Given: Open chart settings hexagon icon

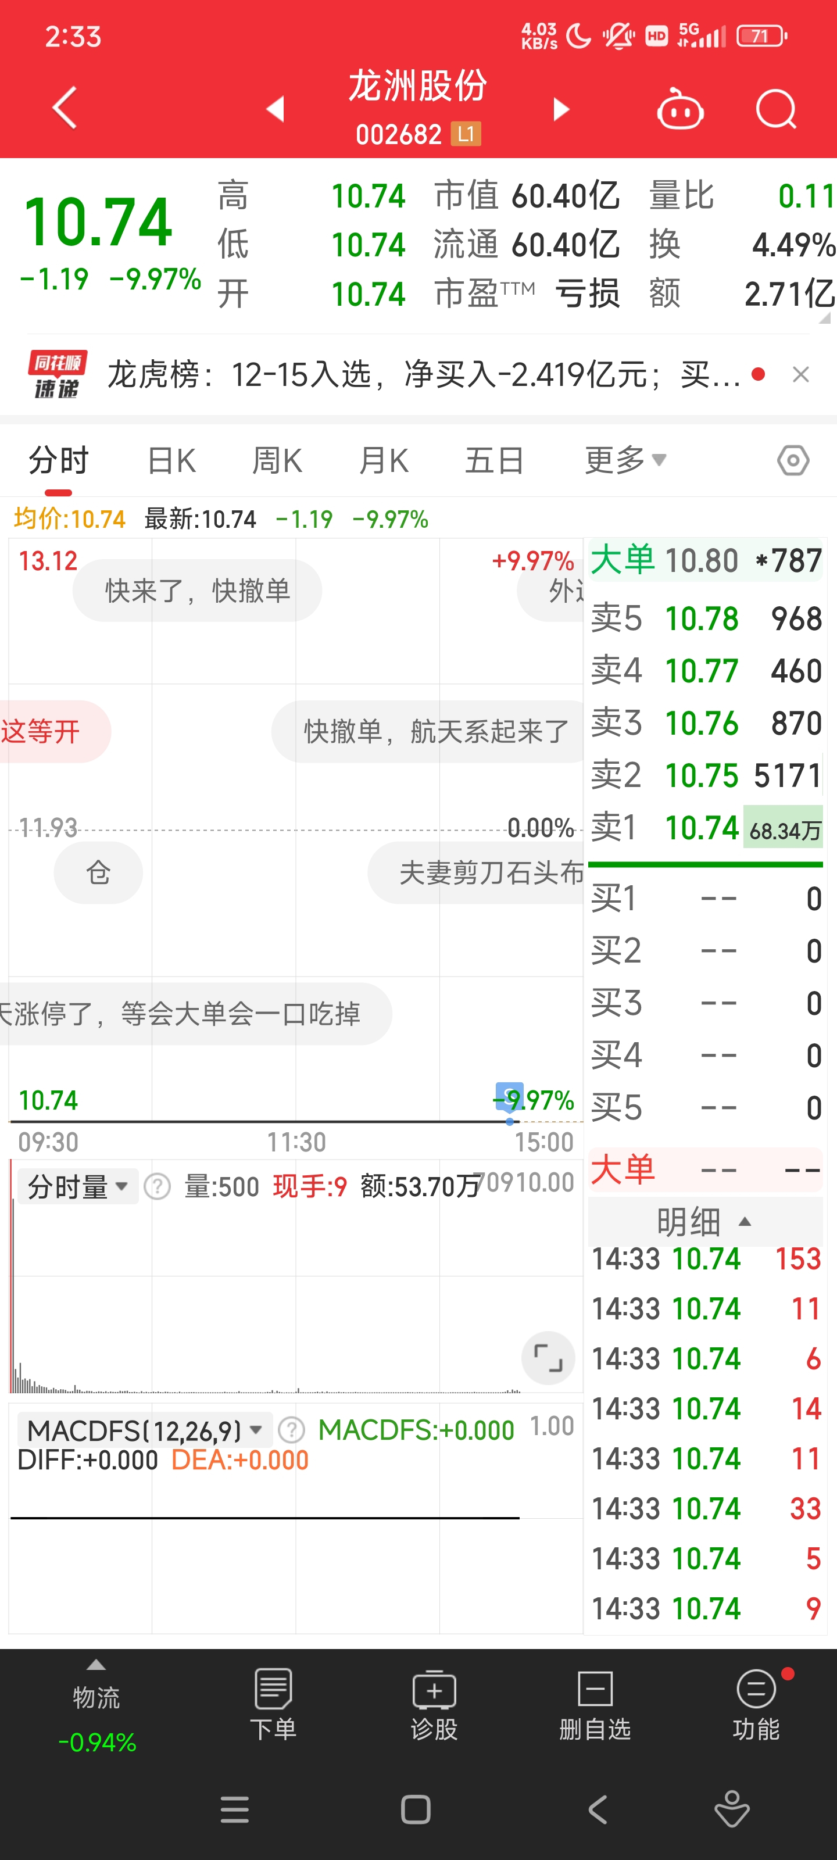Looking at the screenshot, I should (x=793, y=460).
